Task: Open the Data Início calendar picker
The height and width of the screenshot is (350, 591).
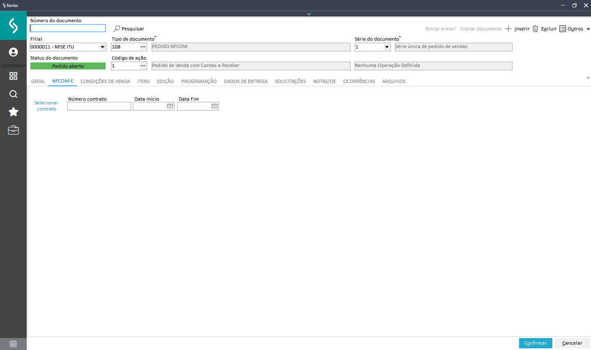Action: click(170, 106)
